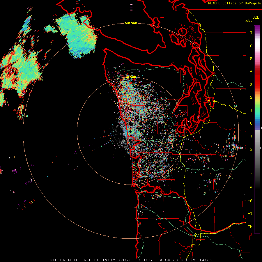Click the purple top of the color bar
262x262 pixels.
pyautogui.click(x=257, y=29)
